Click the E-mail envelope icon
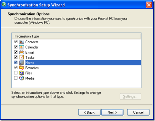Viewport: 155px width, 121px height. pyautogui.click(x=22, y=52)
